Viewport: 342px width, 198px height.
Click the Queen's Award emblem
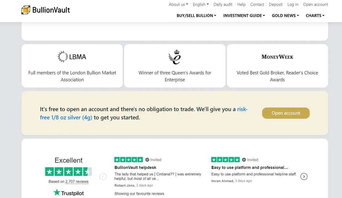(x=175, y=57)
